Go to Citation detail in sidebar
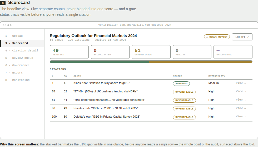This screenshot has height=147, width=258. pyautogui.click(x=22, y=50)
